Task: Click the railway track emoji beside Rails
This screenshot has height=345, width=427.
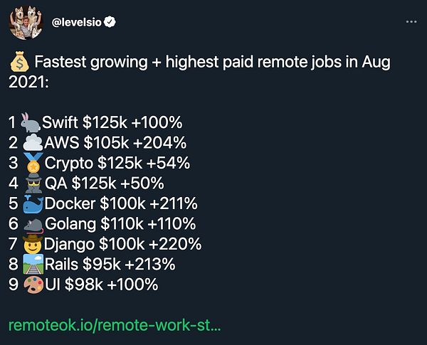Action: 33,265
